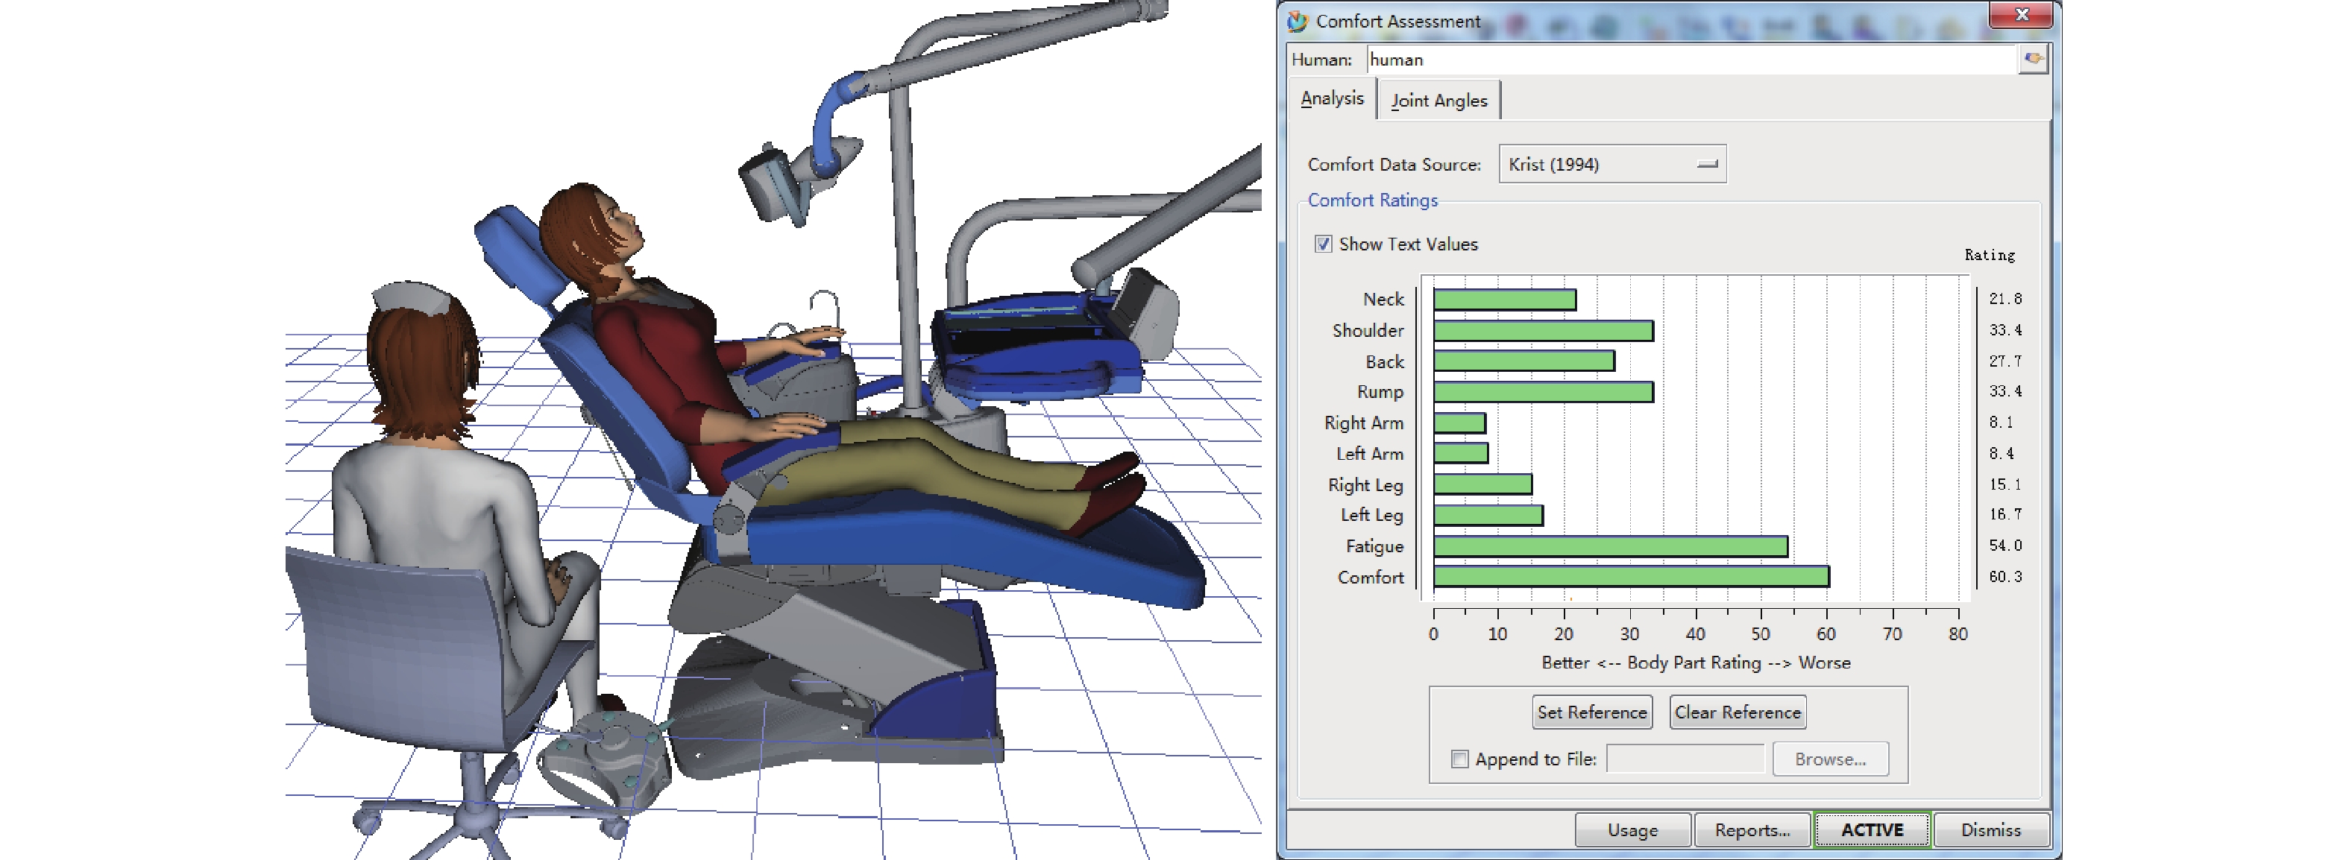Image resolution: width=2349 pixels, height=860 pixels.
Task: Click the human selector icon beside Human field
Action: coord(2033,59)
